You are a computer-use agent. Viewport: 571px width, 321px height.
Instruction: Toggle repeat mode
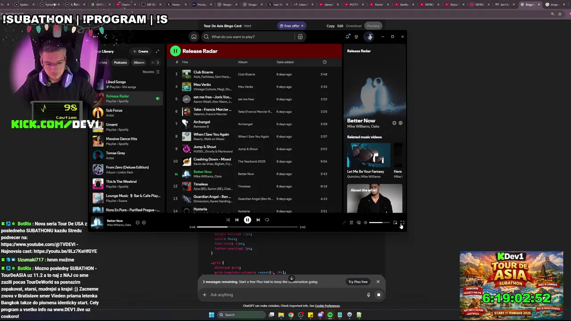(x=267, y=220)
